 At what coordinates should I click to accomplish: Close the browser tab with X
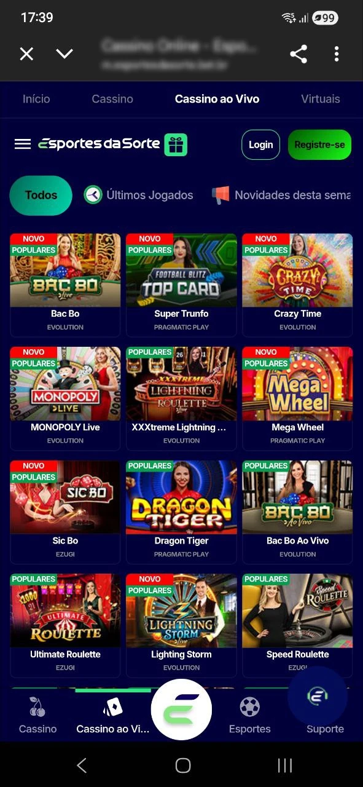(26, 54)
